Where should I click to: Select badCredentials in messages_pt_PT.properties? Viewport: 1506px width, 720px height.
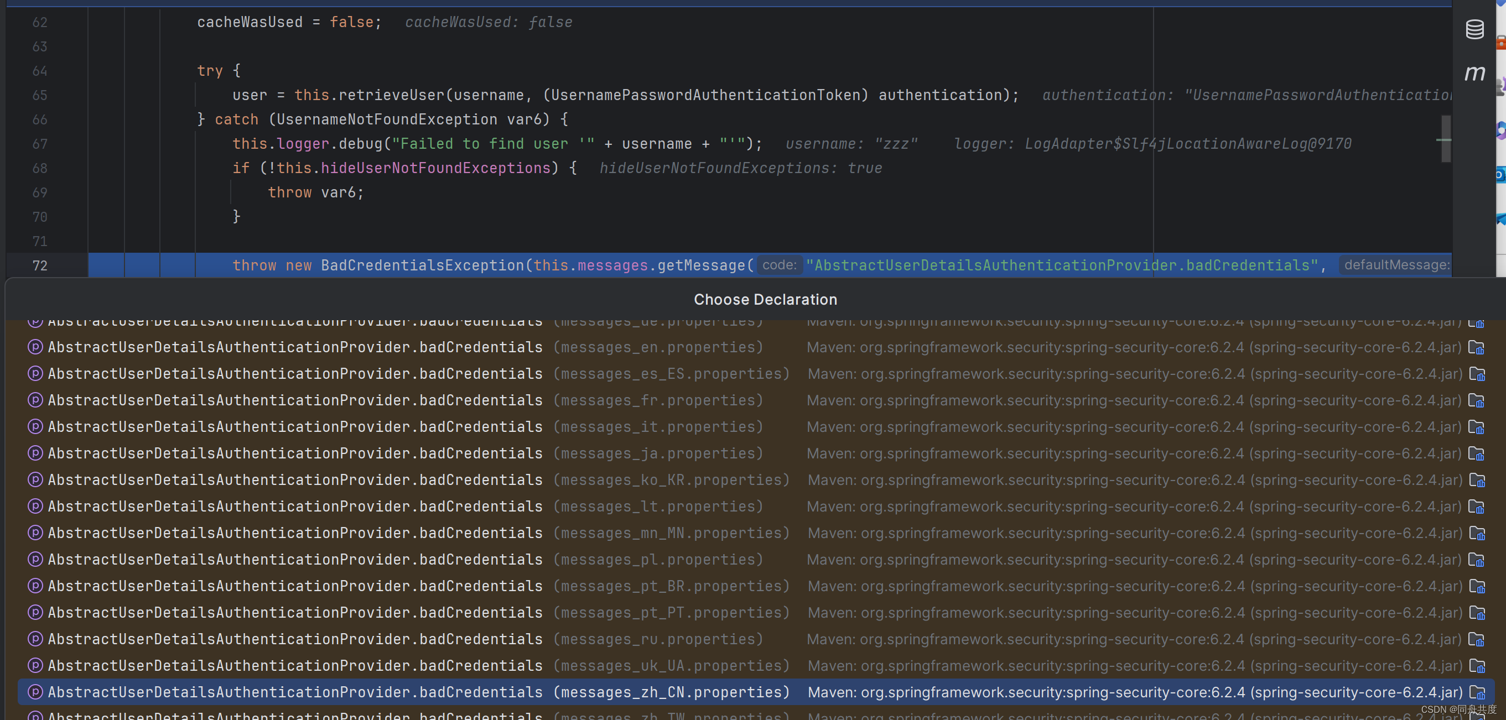point(756,613)
